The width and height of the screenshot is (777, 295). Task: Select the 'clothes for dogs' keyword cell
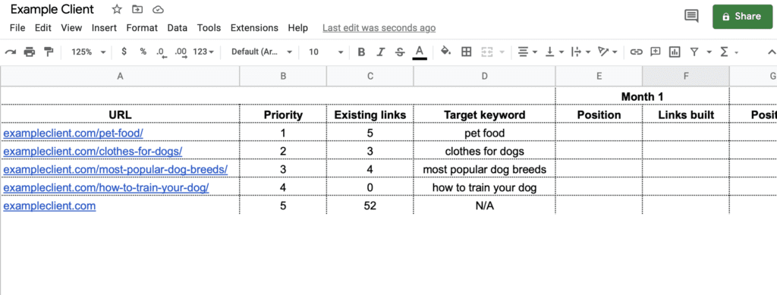[484, 151]
